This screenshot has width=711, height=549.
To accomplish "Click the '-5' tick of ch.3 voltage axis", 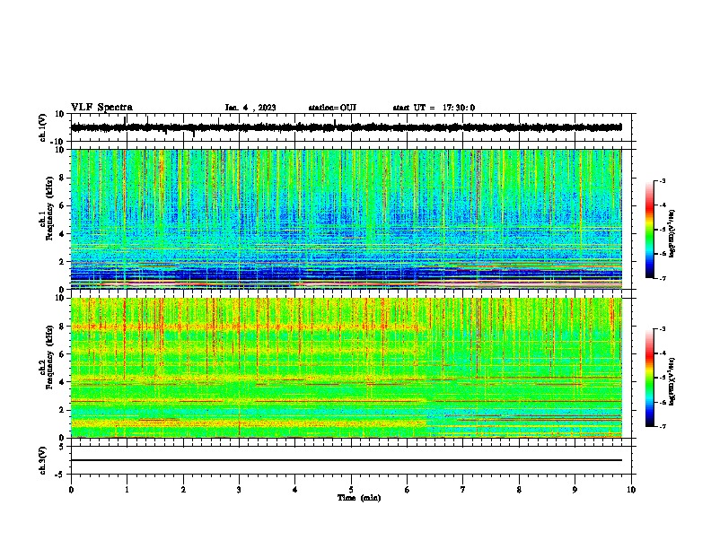I will [x=59, y=475].
